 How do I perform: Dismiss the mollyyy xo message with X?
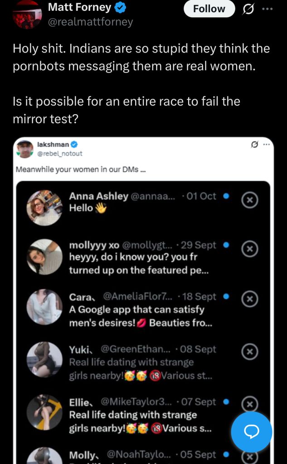249,248
